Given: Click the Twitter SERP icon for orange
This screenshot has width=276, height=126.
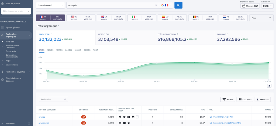Looking at the screenshot, I should click(125, 117).
